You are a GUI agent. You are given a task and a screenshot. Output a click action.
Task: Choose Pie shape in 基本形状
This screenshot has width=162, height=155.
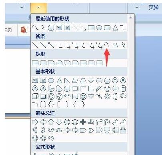click(x=51, y=89)
